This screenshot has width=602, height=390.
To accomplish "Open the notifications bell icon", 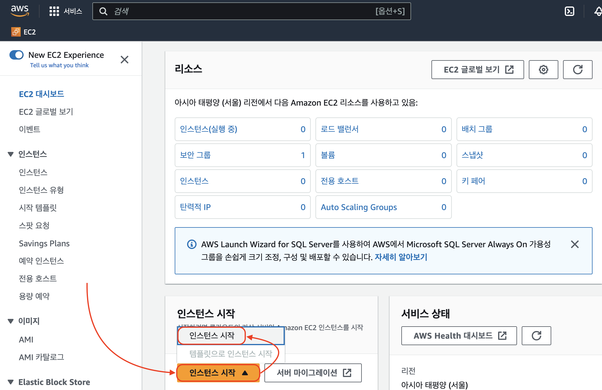I will click(598, 11).
